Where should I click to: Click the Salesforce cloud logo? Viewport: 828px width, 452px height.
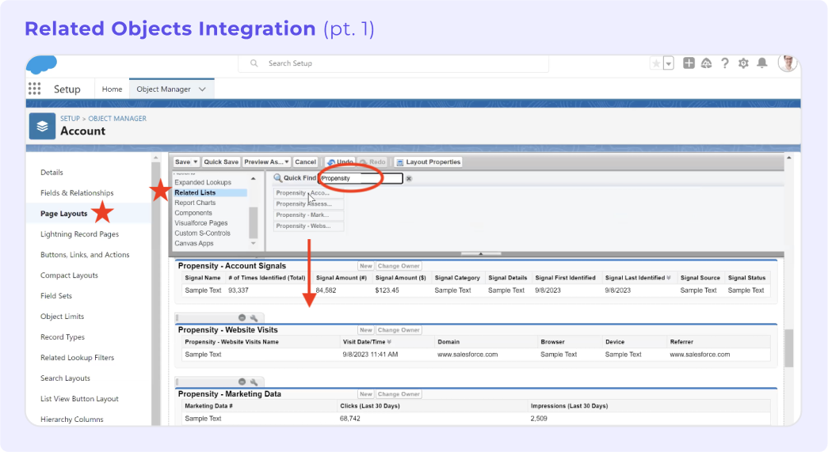(41, 64)
